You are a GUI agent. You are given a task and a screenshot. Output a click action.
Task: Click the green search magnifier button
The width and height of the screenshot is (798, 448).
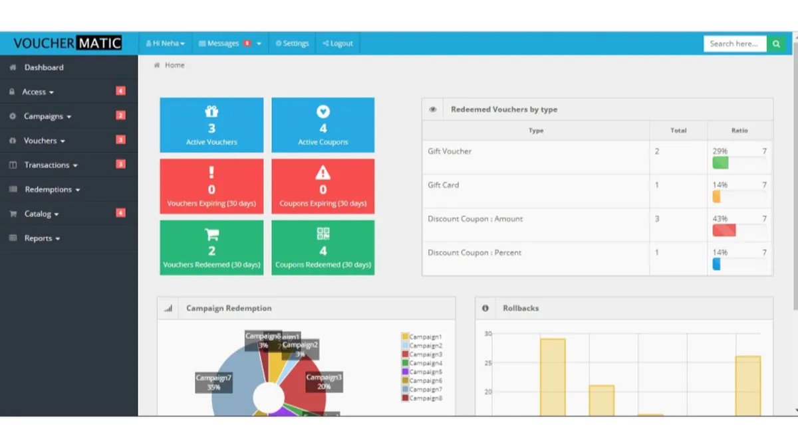coord(775,44)
